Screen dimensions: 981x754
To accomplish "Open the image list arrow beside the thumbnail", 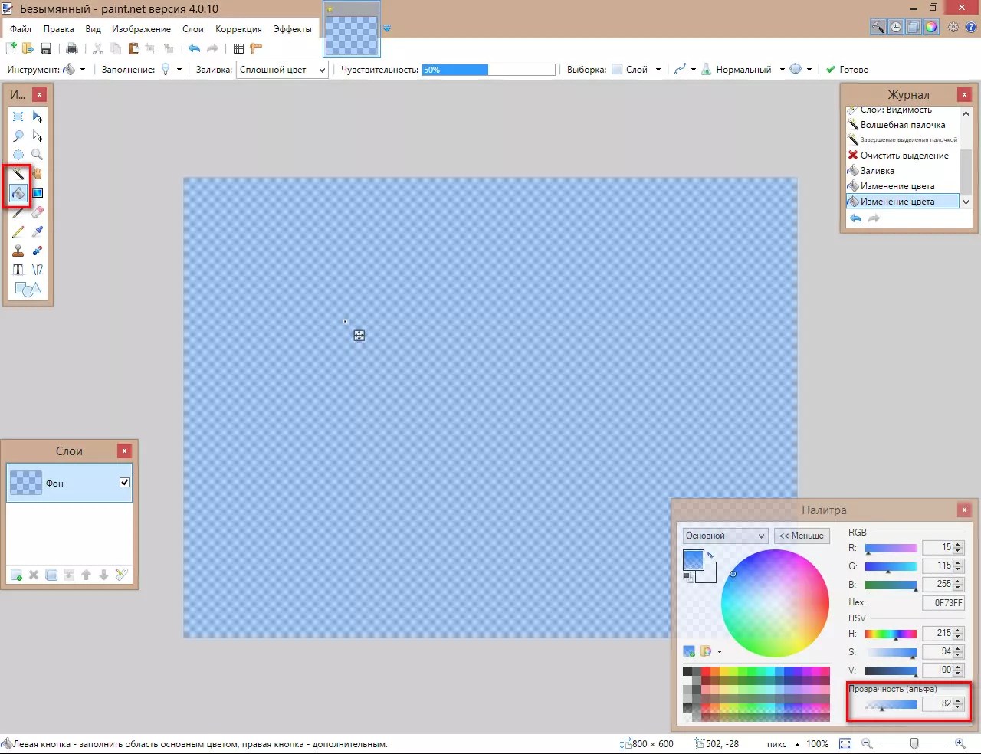I will [387, 28].
